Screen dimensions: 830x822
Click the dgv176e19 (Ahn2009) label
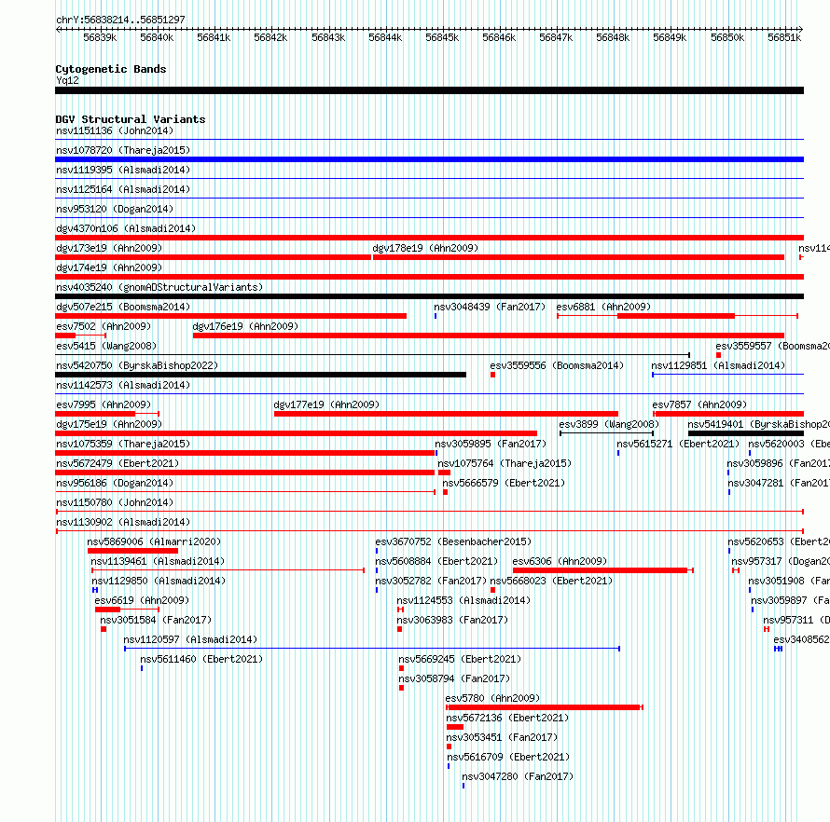click(245, 326)
